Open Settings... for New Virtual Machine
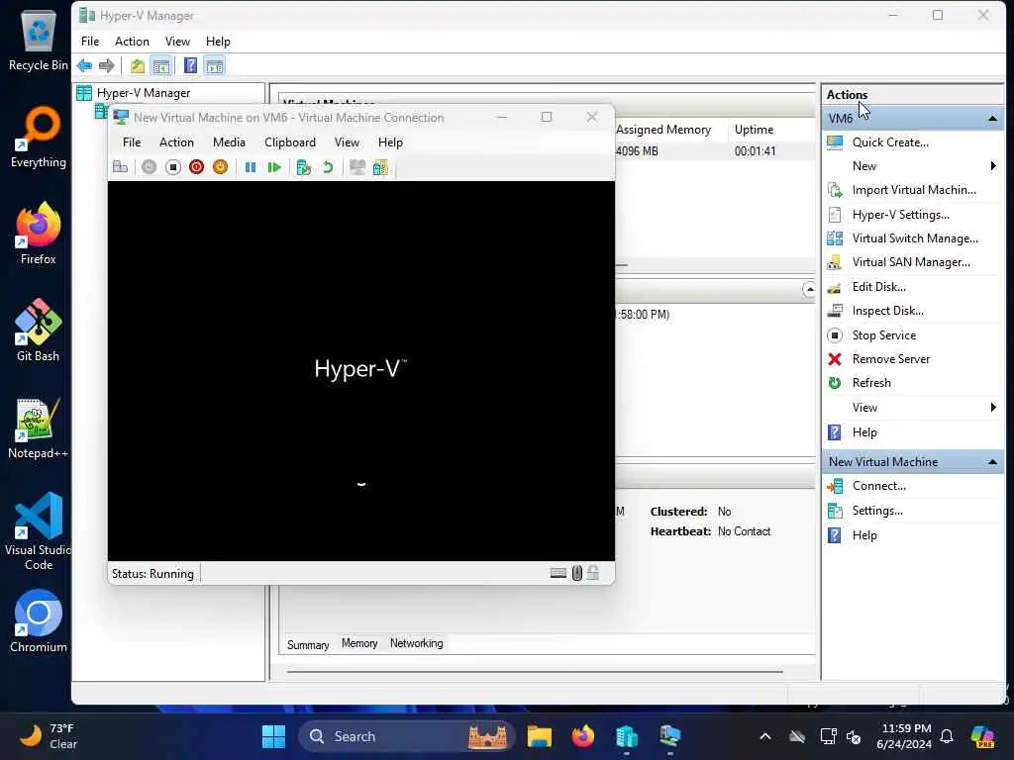 click(877, 511)
